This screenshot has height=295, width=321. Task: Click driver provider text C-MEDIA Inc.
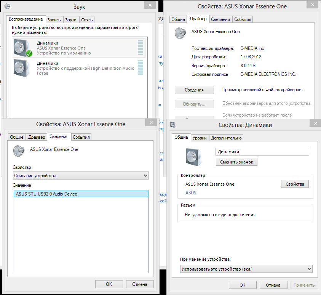pos(253,48)
